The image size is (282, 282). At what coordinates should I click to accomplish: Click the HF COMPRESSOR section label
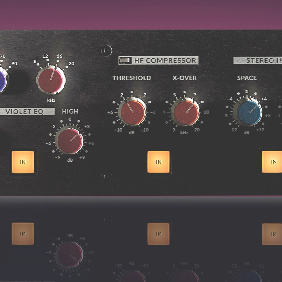165,60
